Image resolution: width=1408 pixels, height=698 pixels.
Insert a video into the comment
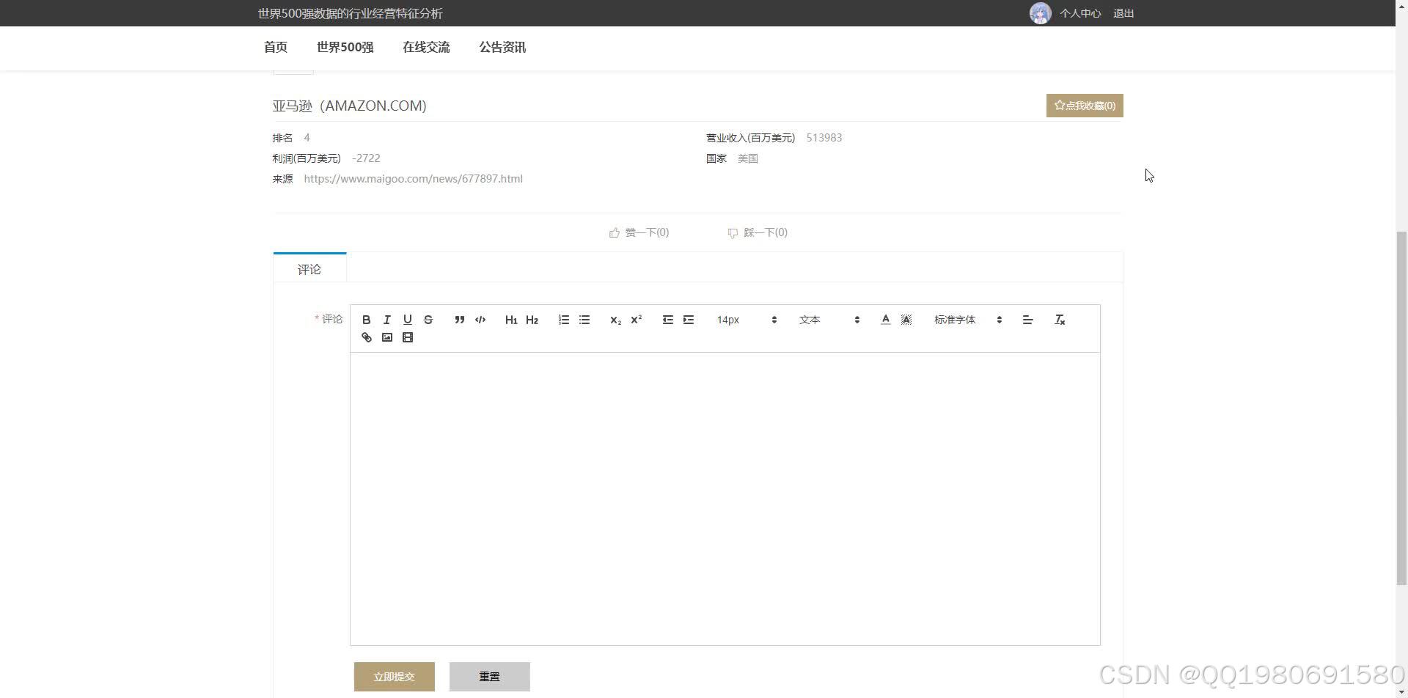(x=408, y=337)
